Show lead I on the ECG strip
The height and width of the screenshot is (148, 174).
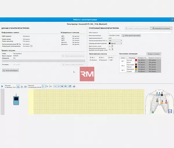(55, 86)
